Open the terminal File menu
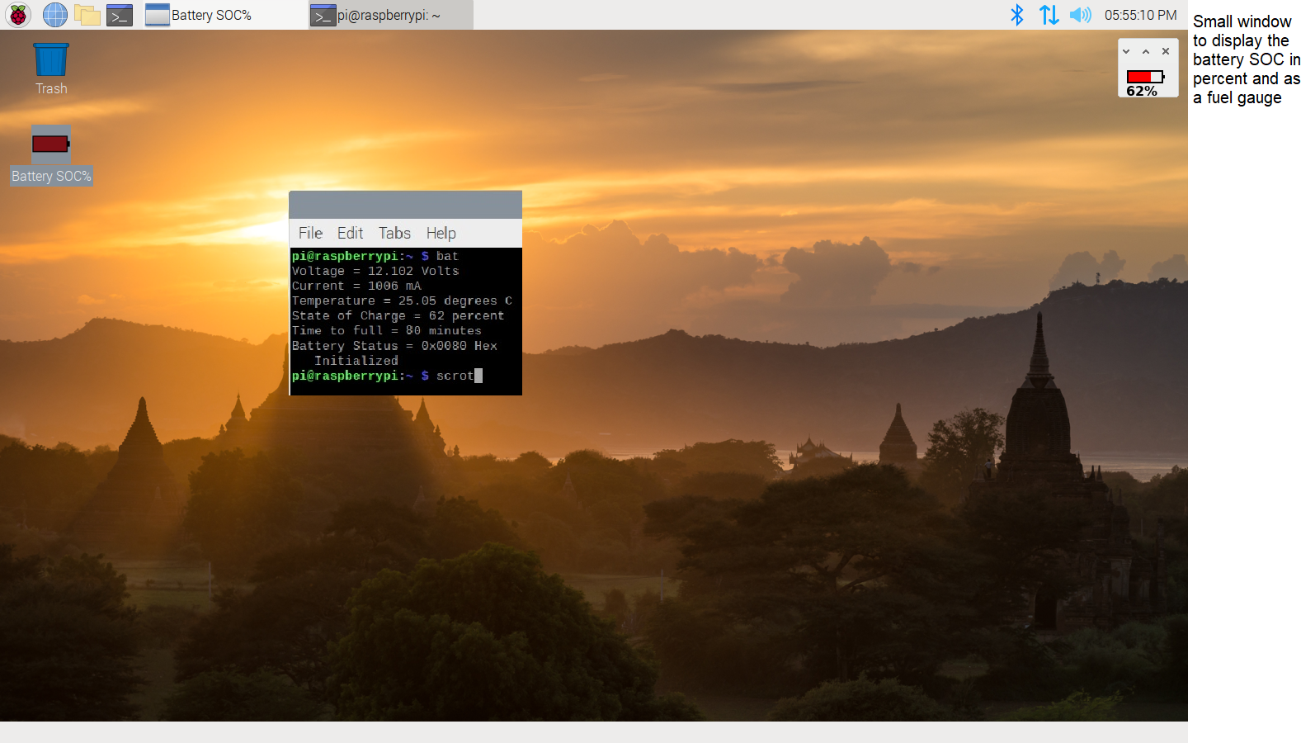Screen dimensions: 1301x743 tap(310, 234)
